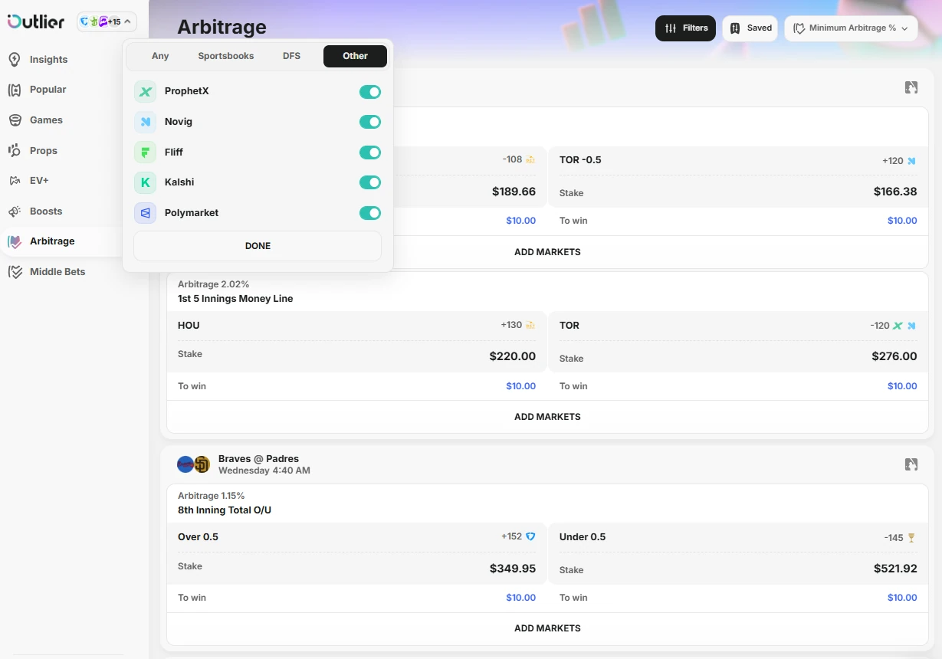
Task: Click the Games sidebar icon
Action: pyautogui.click(x=15, y=120)
